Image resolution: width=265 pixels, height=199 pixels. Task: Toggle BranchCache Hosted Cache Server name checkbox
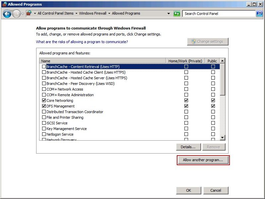44,78
